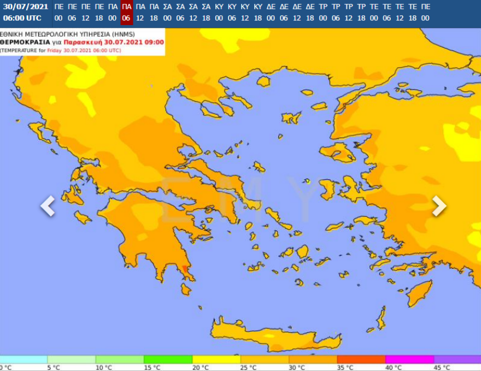Image resolution: width=481 pixels, height=371 pixels.
Task: Click the next map right arrow
Action: [439, 206]
